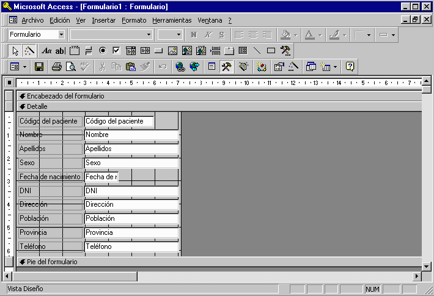Select the Line tool in toolbox
Screen dimensions: 434x296
[x=257, y=51]
